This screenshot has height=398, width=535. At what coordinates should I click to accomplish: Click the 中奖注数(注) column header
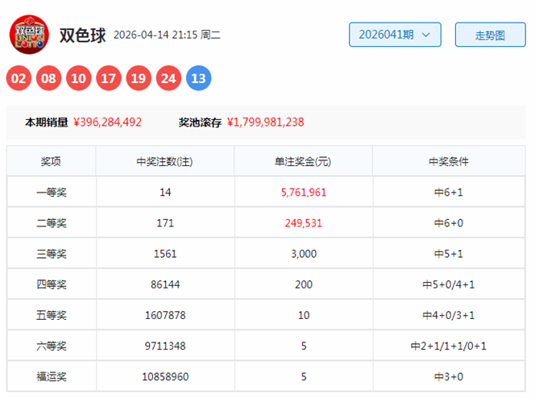(x=165, y=161)
